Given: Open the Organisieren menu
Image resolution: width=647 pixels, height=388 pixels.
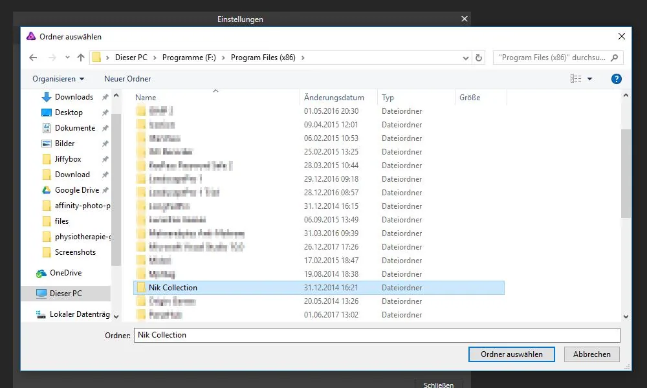Looking at the screenshot, I should point(58,79).
